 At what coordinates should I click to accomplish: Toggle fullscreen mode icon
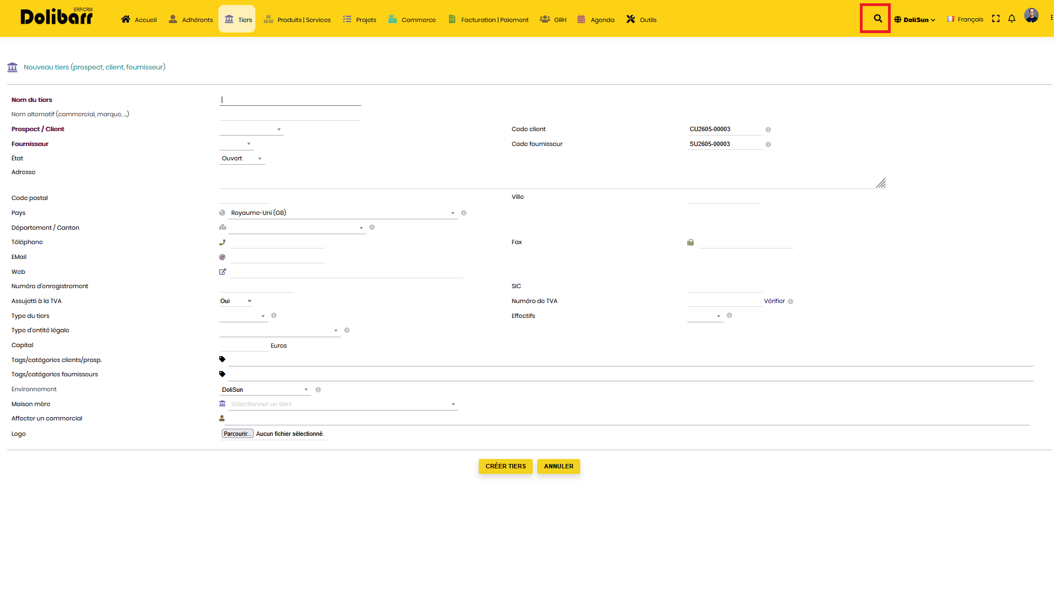(996, 19)
